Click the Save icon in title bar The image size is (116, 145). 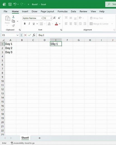[10, 4]
